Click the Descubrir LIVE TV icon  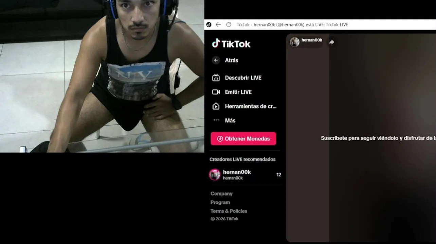pyautogui.click(x=216, y=78)
